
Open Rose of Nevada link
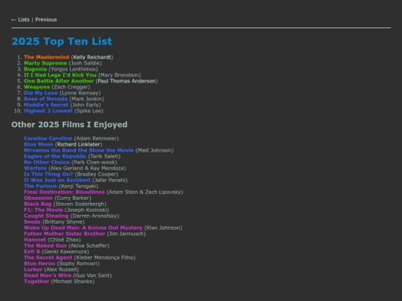click(45, 99)
